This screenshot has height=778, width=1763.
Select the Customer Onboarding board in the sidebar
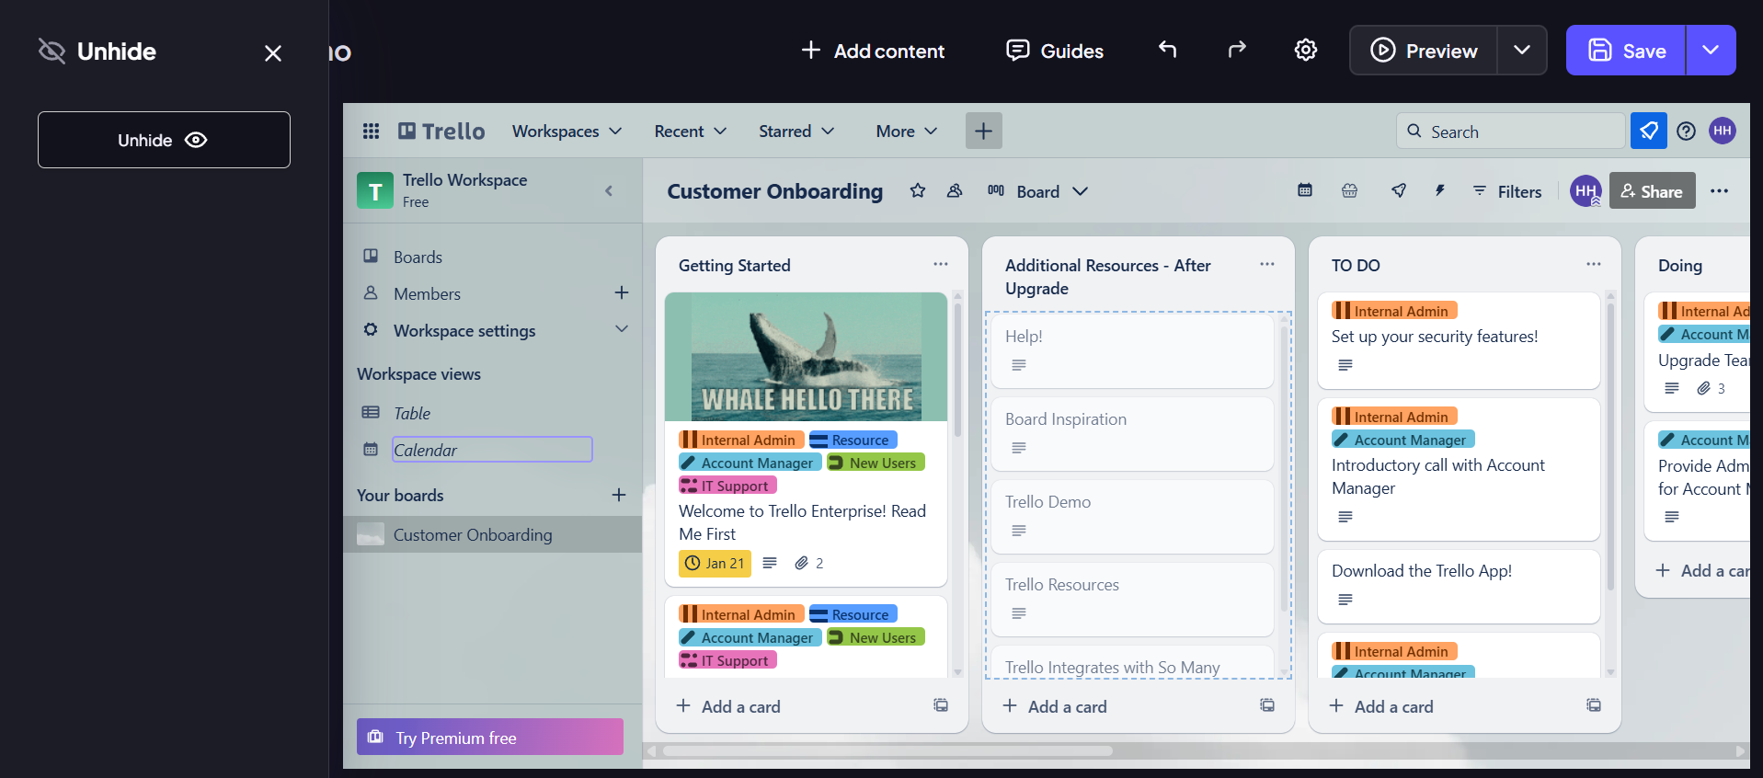493,534
